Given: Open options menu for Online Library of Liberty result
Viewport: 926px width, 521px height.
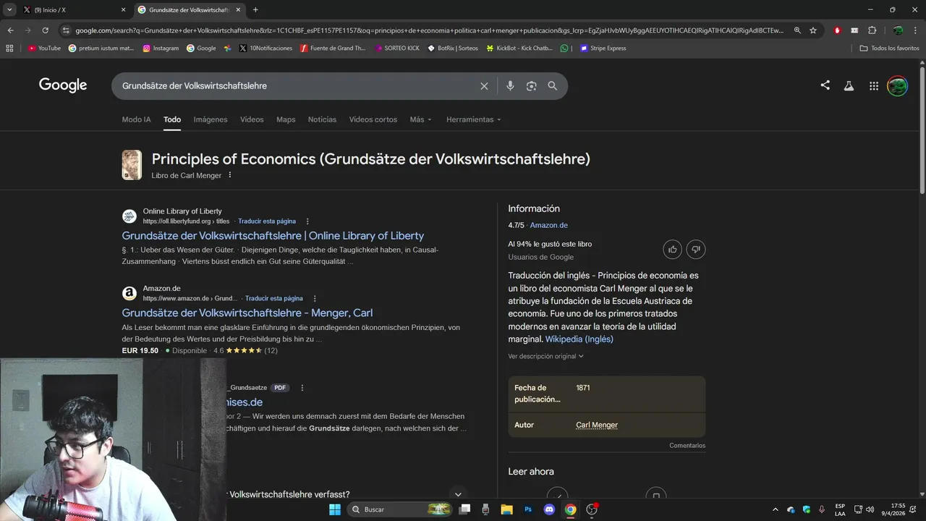Looking at the screenshot, I should coord(307,221).
